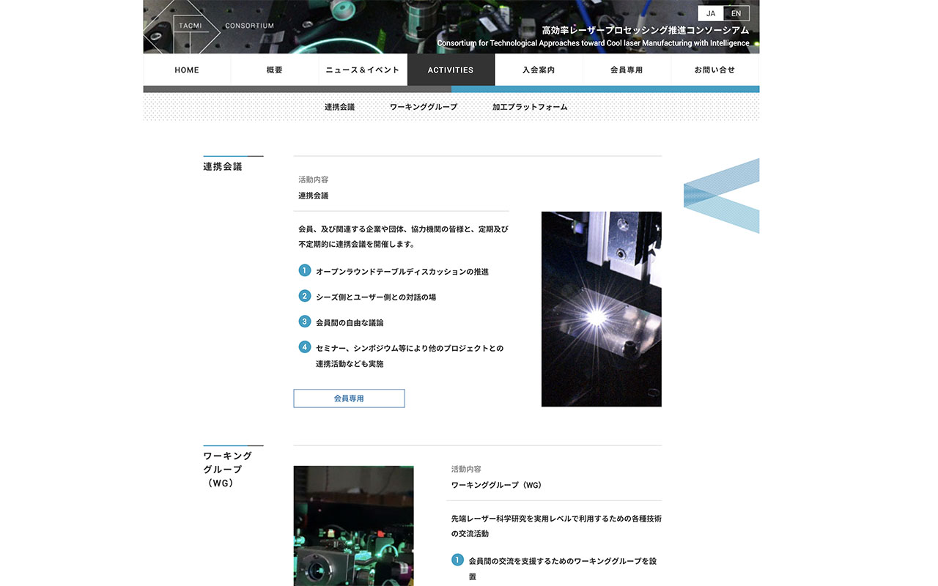Image resolution: width=938 pixels, height=586 pixels.
Task: Click the 活動内容 label above ワーキンググループ（WG）
Action: coord(466,469)
